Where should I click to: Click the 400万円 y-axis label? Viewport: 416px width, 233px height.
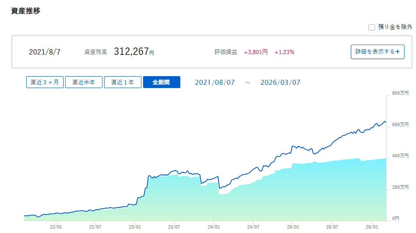pos(400,156)
